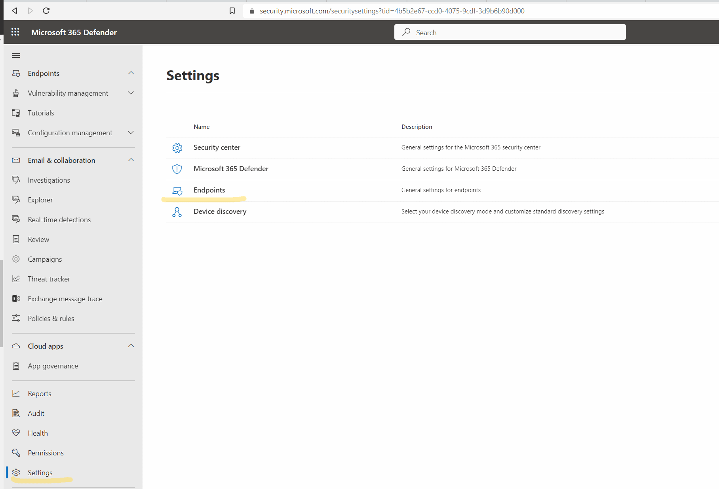Click the Review sidebar icon
719x489 pixels.
[16, 239]
